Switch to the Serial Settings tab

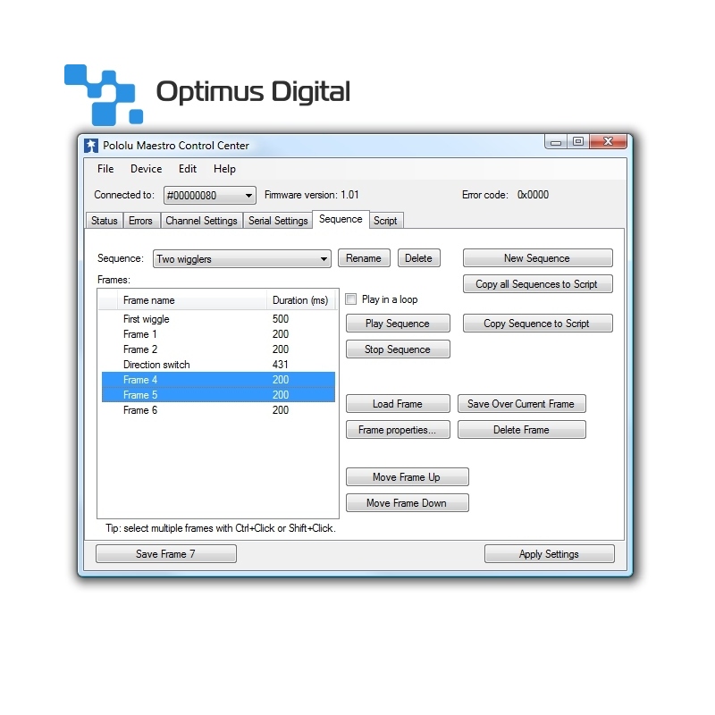278,221
